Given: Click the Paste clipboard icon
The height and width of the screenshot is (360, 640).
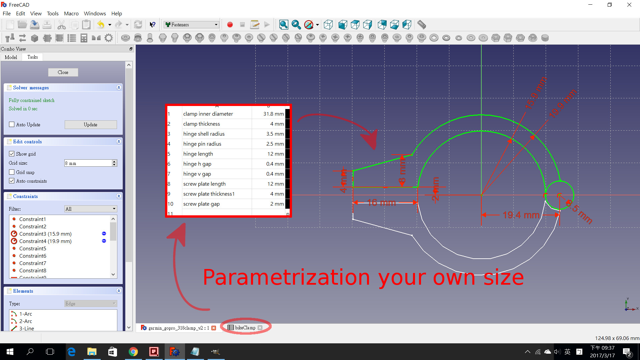Looking at the screenshot, I should coord(86,25).
